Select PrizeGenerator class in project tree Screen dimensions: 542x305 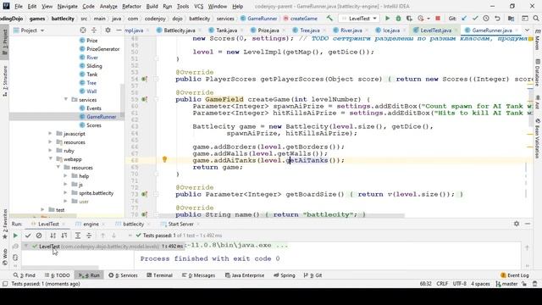(102, 49)
